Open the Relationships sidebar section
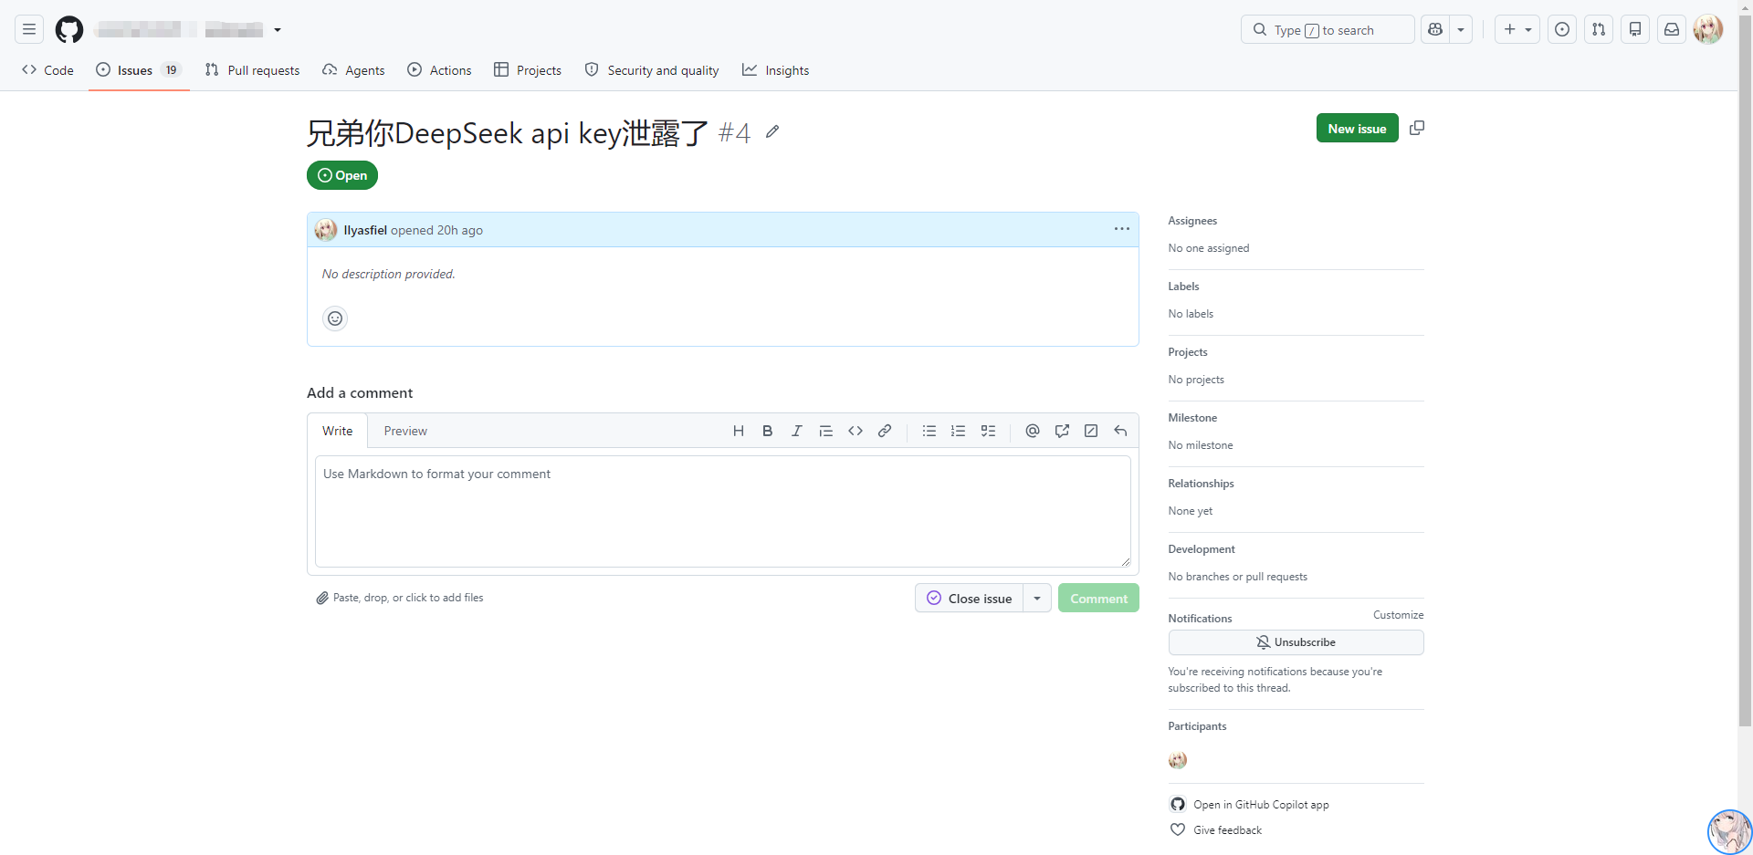The height and width of the screenshot is (855, 1753). [x=1201, y=484]
